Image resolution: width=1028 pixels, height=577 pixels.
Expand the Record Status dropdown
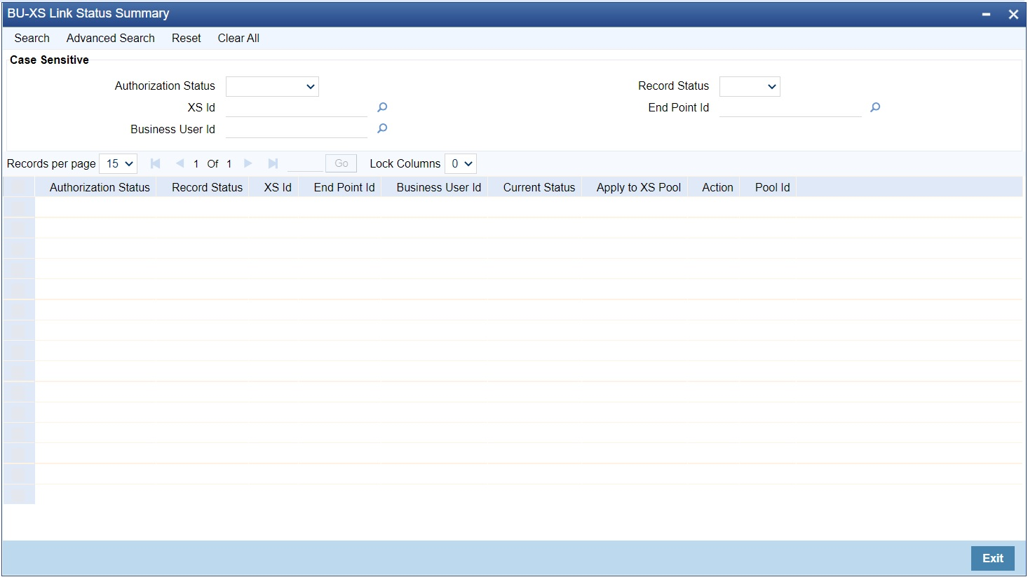[x=750, y=86]
